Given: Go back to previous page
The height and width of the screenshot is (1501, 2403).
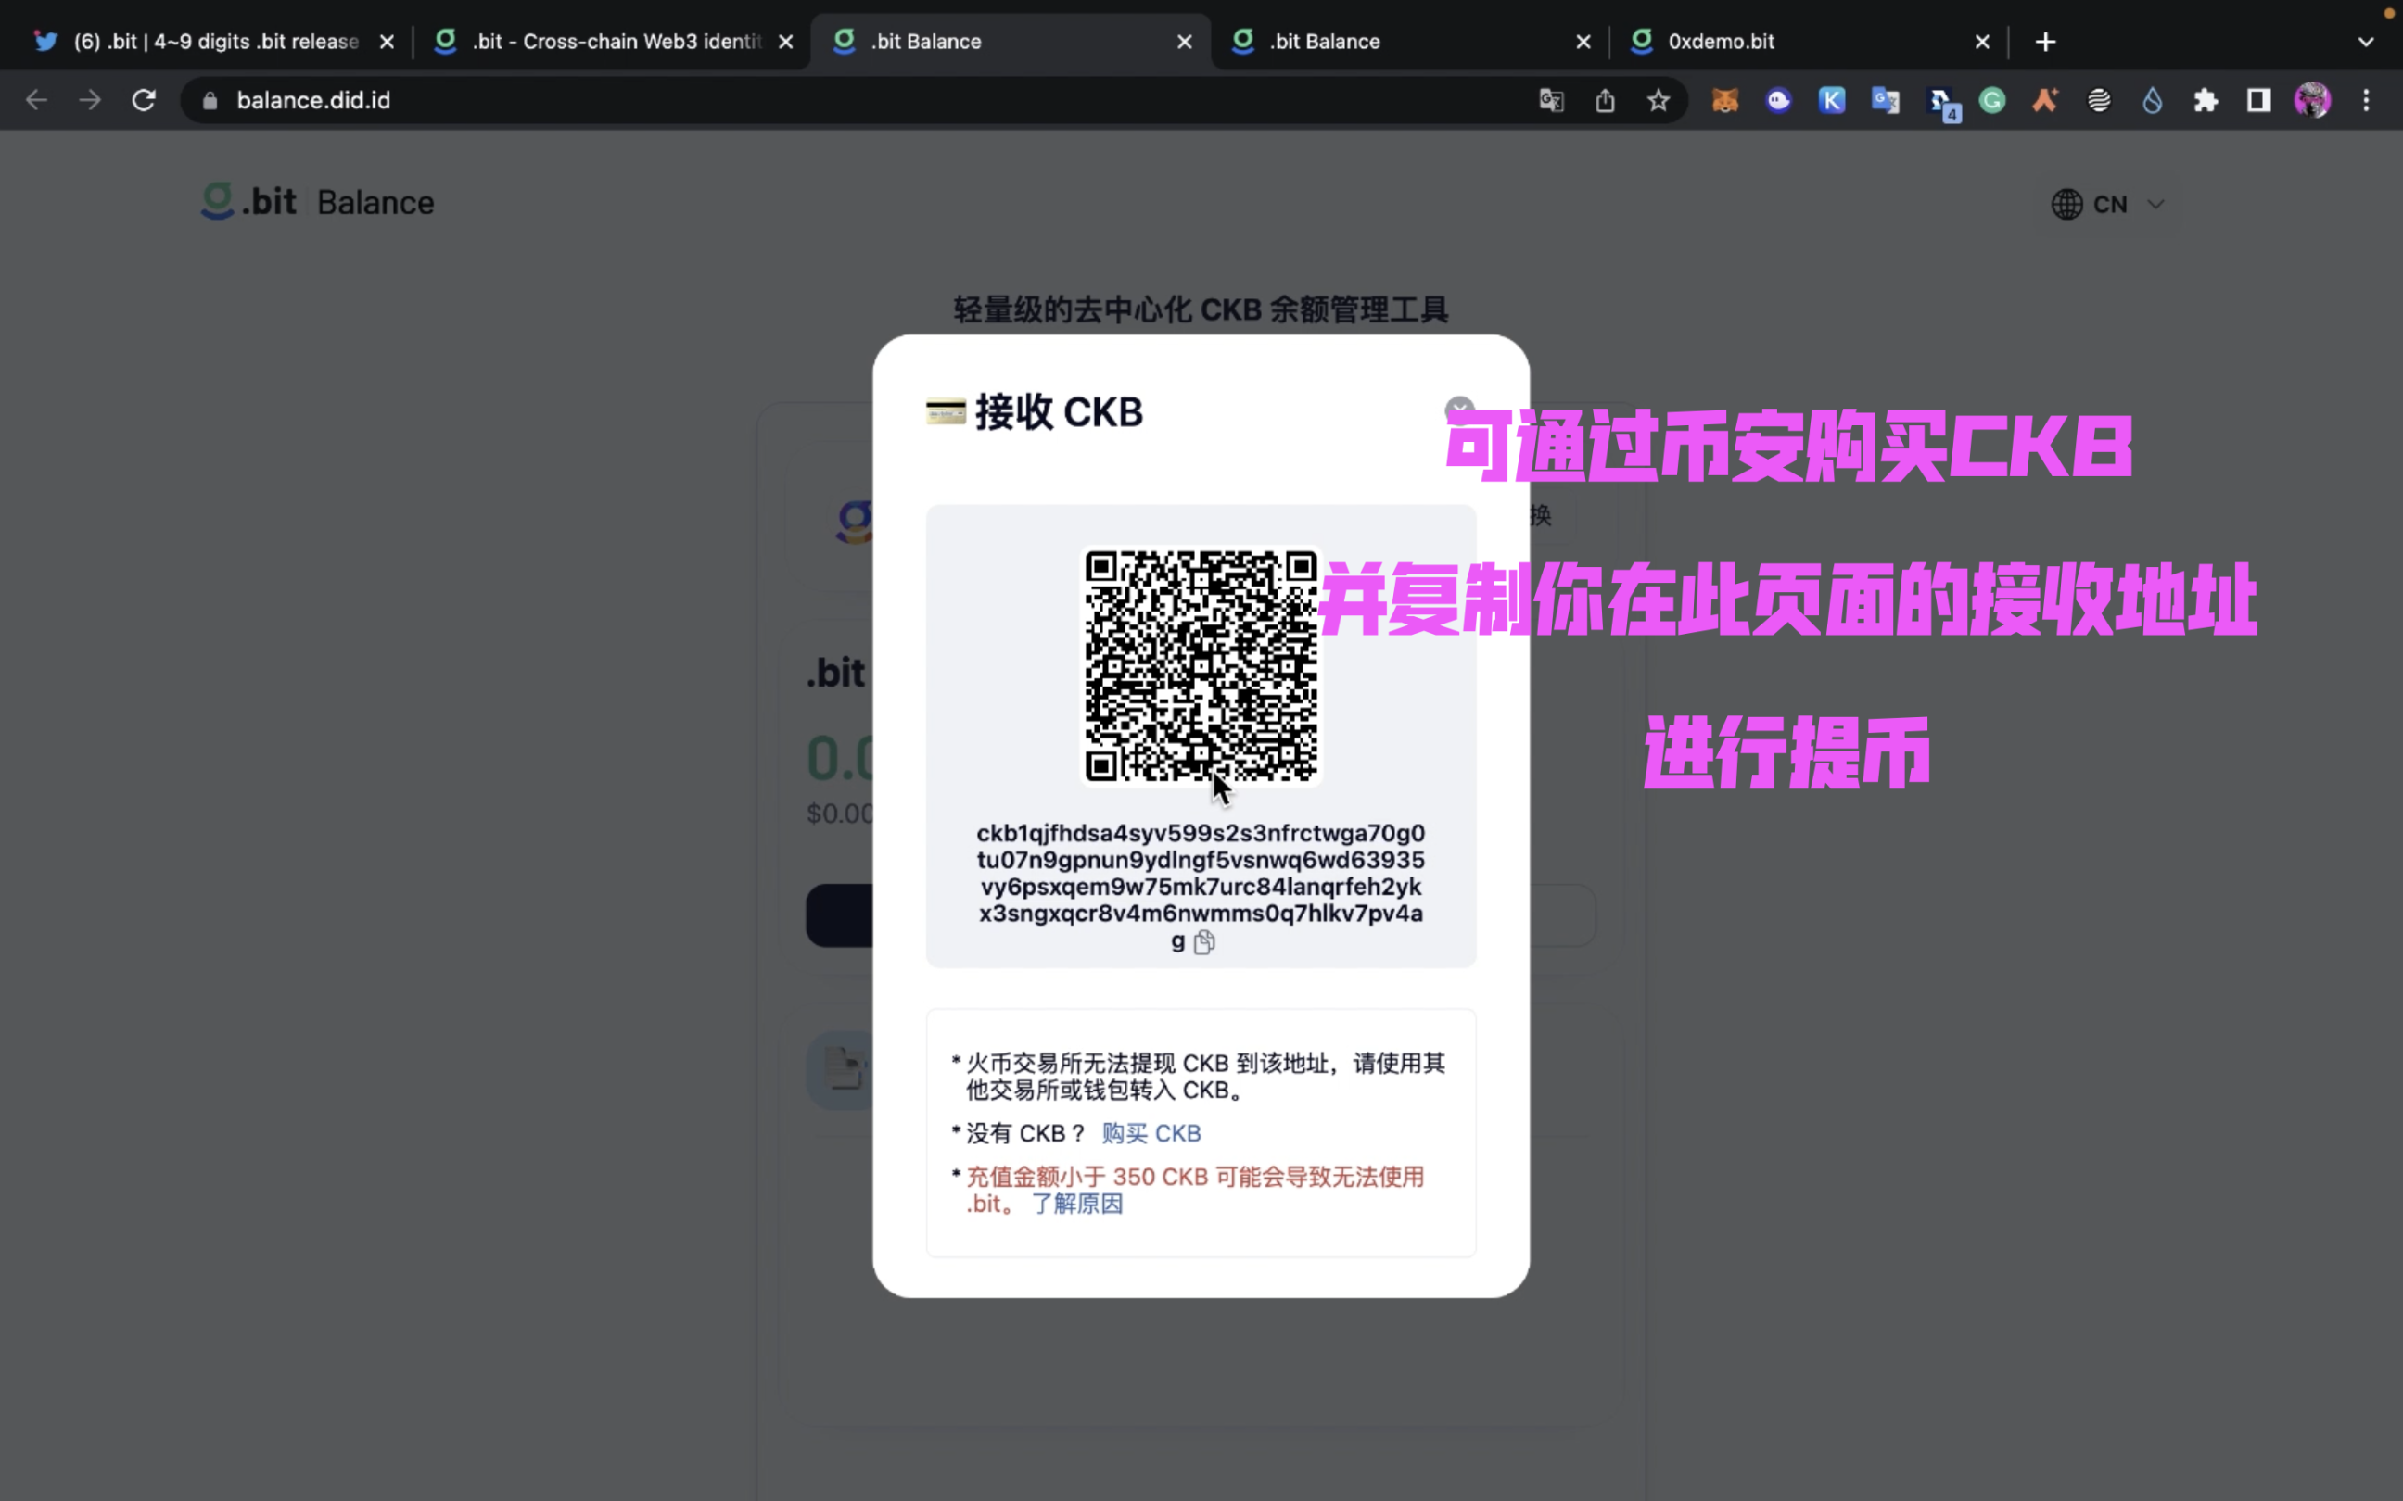Looking at the screenshot, I should point(37,100).
